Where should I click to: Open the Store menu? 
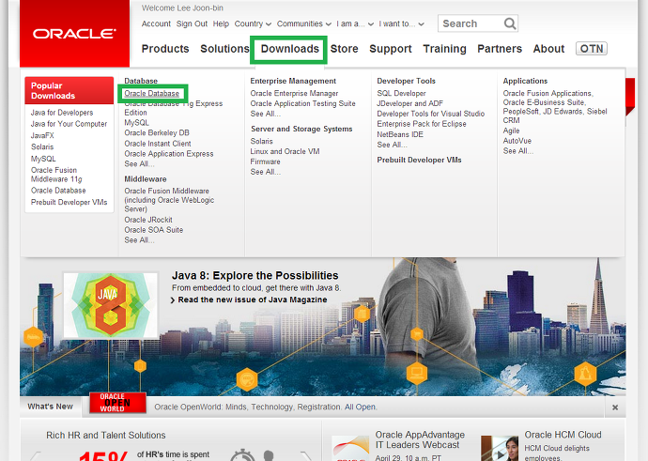click(345, 49)
